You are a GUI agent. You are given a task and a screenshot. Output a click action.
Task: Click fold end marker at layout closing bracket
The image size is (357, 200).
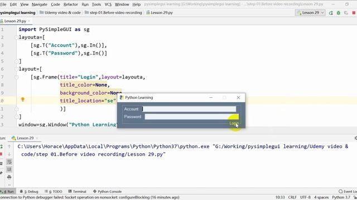tap(16, 117)
